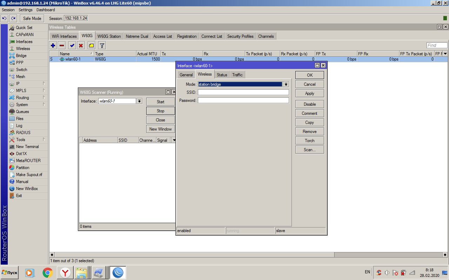The height and width of the screenshot is (280, 449).
Task: Click the Redo arrow icon
Action: pyautogui.click(x=13, y=19)
